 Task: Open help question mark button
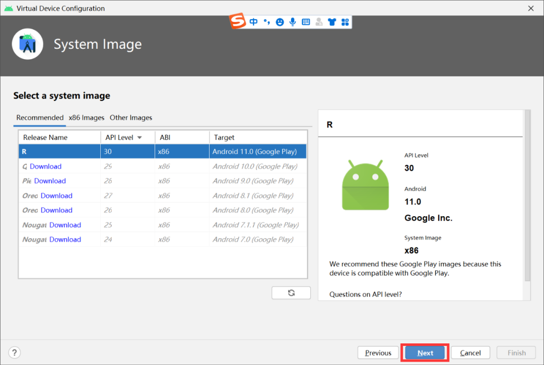point(14,352)
